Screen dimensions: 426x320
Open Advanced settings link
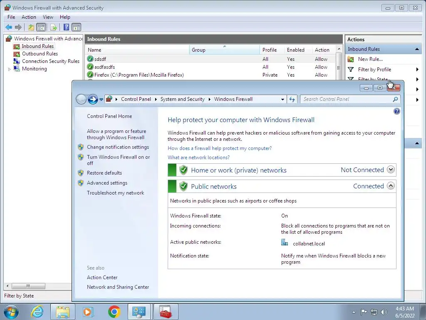pyautogui.click(x=107, y=183)
